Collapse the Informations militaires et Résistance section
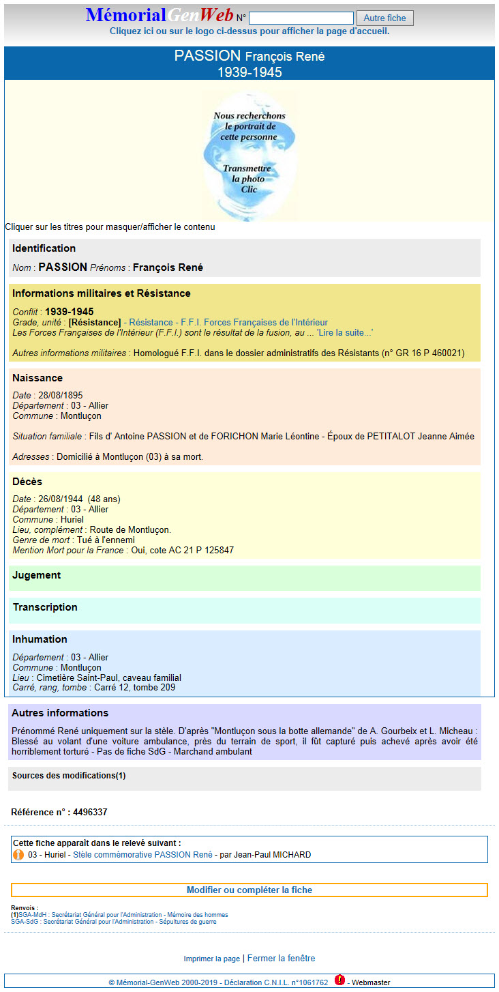Image resolution: width=499 pixels, height=992 pixels. pyautogui.click(x=102, y=293)
